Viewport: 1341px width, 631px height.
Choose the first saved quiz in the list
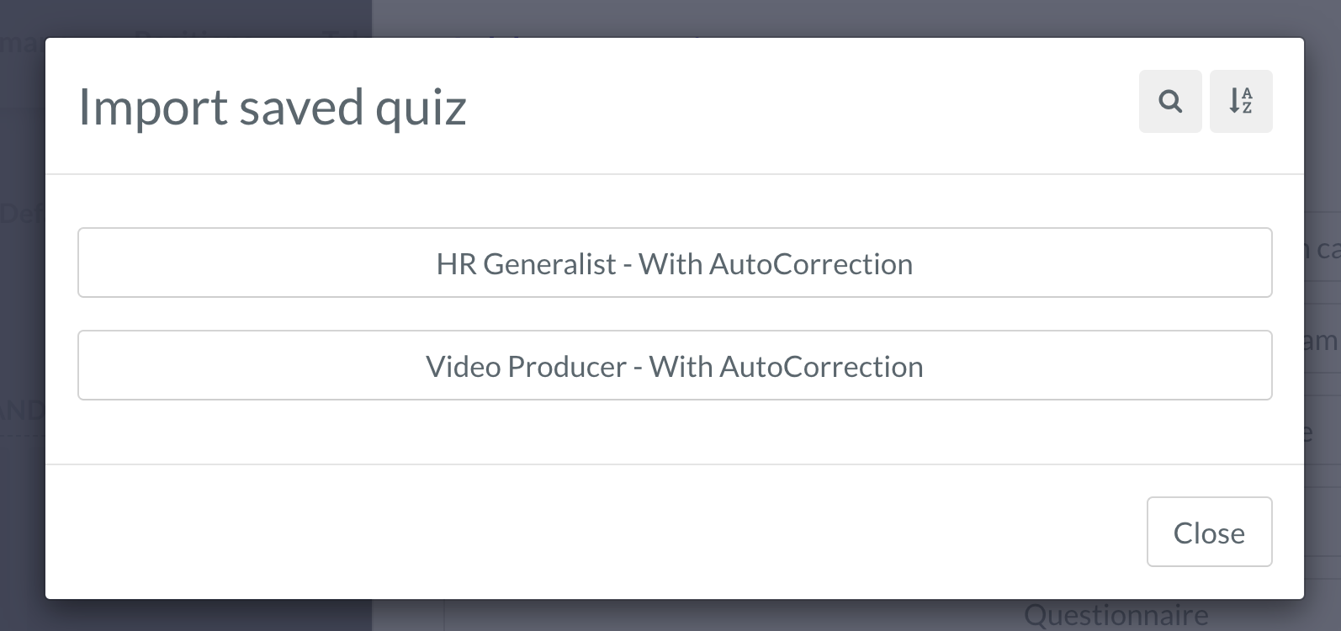pos(675,262)
